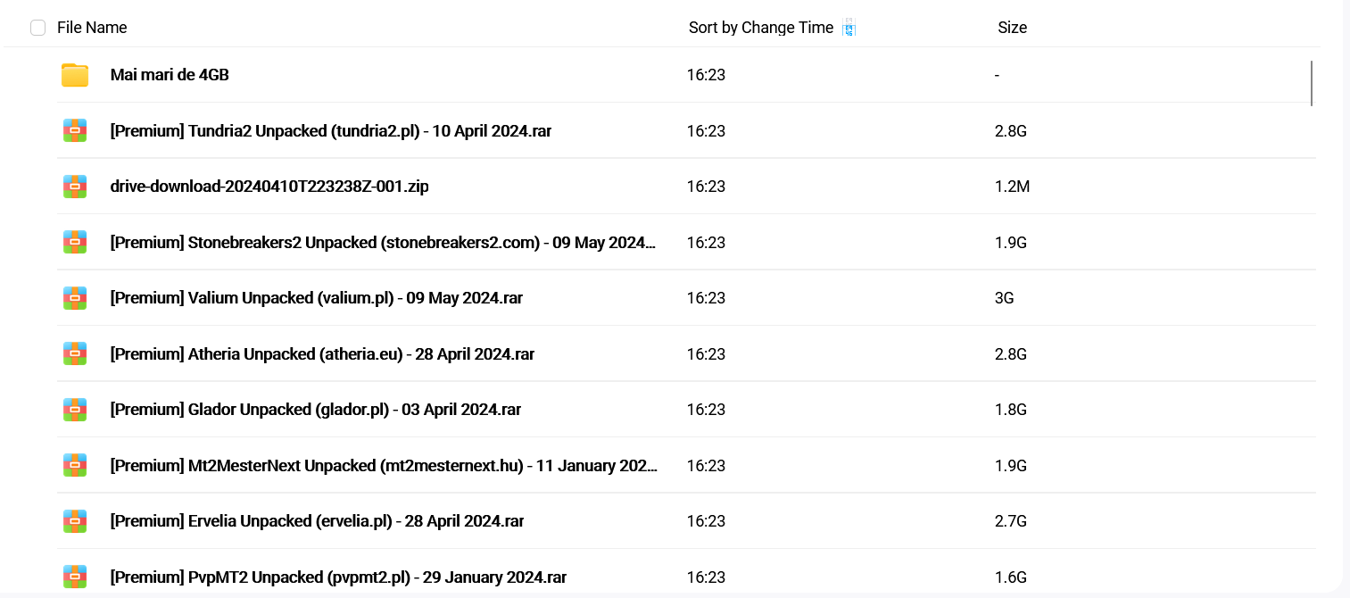This screenshot has height=598, width=1350.
Task: Click the Glador Unpacked archive icon
Action: (75, 410)
